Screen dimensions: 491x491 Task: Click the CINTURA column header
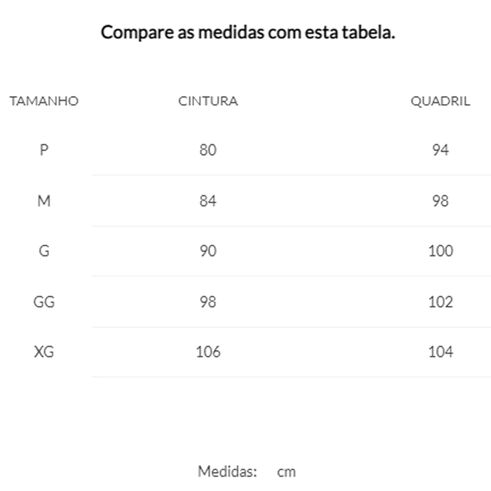(x=208, y=101)
